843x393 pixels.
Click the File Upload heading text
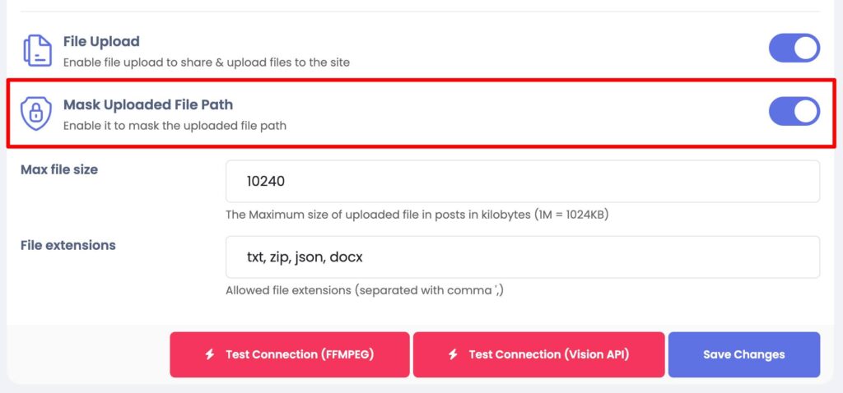click(x=101, y=41)
